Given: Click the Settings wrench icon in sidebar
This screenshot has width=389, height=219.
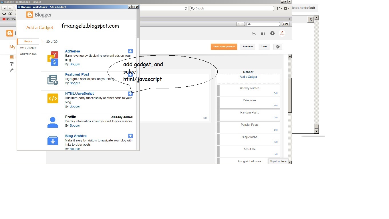Looking at the screenshot, I should [12, 70].
